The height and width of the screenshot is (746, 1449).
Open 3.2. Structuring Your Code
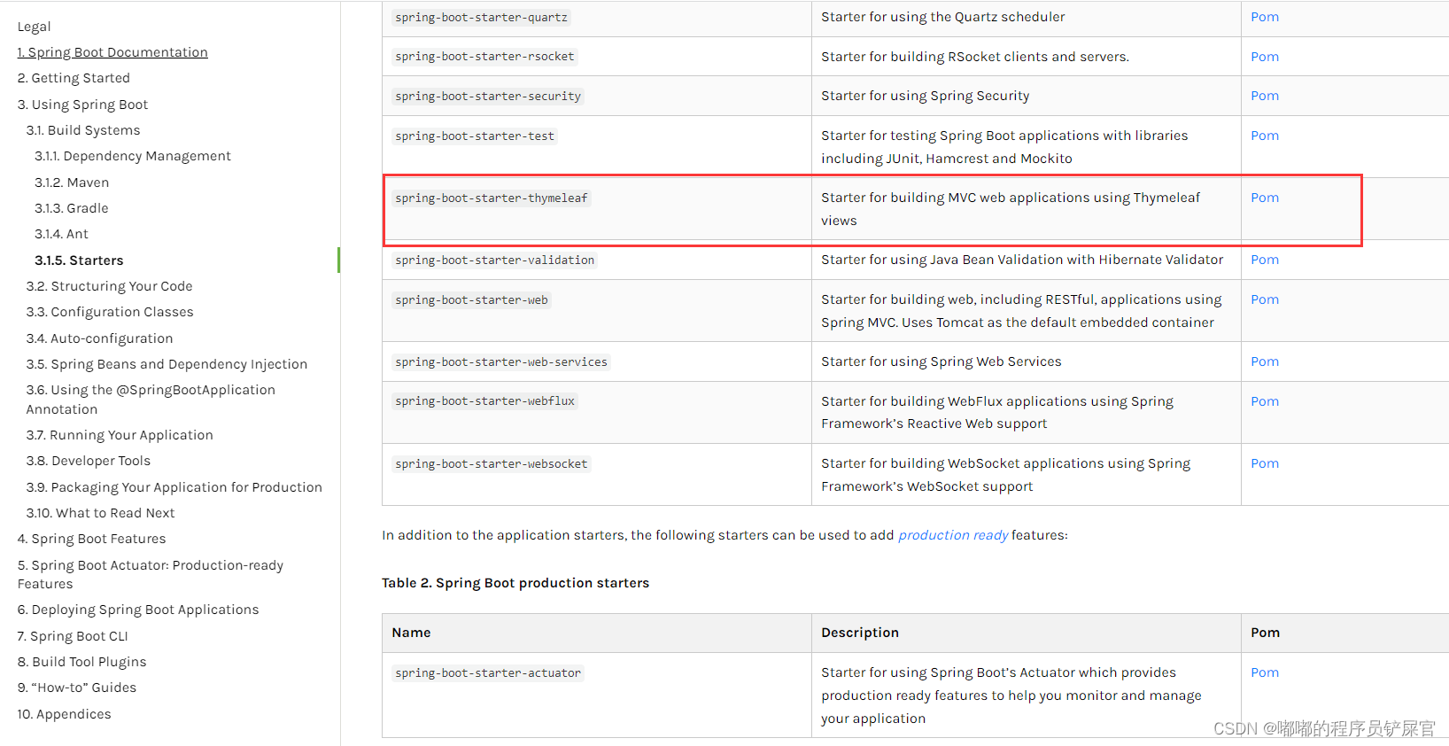[x=109, y=286]
